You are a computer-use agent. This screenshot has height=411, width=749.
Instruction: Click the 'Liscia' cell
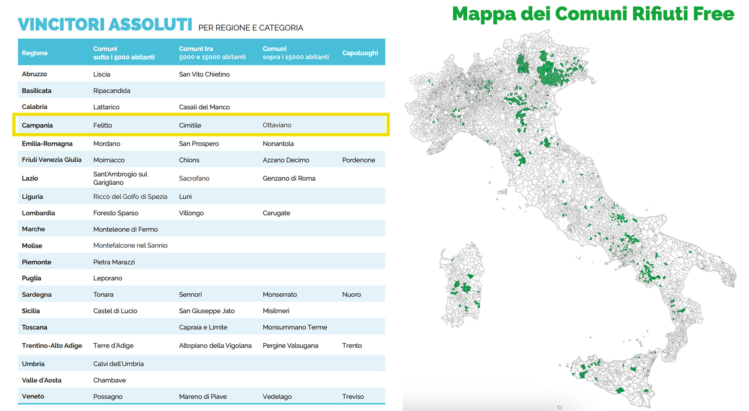102,74
